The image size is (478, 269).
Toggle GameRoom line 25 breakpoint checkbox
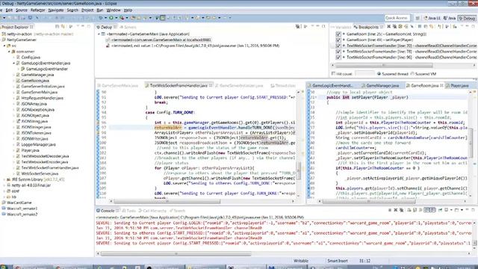tap(338, 34)
